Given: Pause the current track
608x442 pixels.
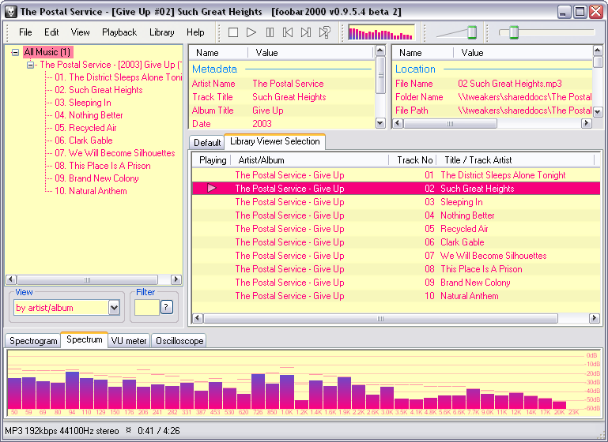Looking at the screenshot, I should [x=270, y=32].
